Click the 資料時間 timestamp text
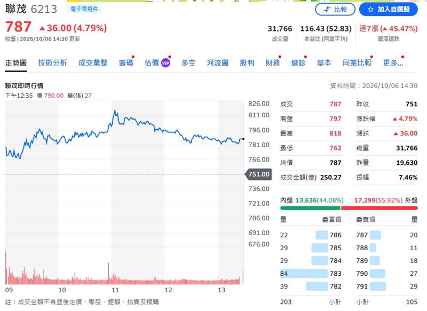The width and height of the screenshot is (427, 311). pos(374,86)
